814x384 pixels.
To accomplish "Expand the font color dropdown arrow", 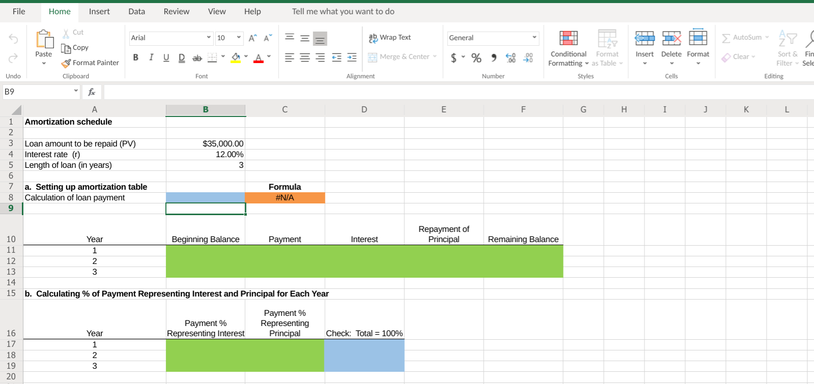I will click(269, 56).
